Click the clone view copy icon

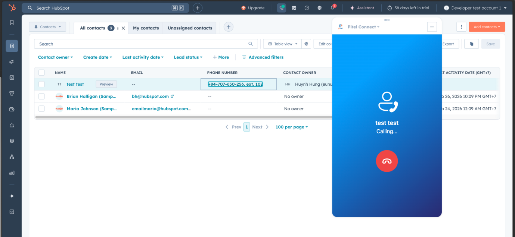tap(472, 44)
